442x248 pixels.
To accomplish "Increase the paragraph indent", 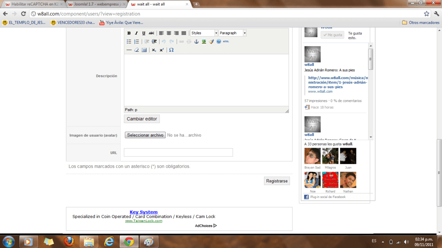I will click(154, 42).
